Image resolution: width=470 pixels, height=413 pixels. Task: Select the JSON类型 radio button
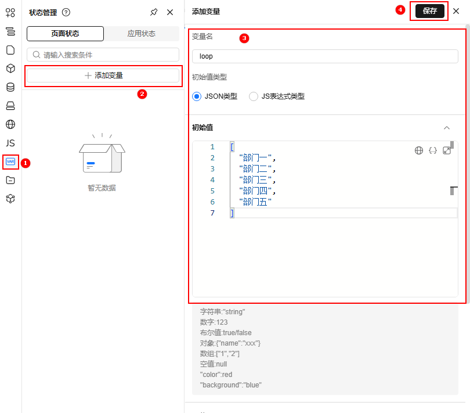pos(197,96)
